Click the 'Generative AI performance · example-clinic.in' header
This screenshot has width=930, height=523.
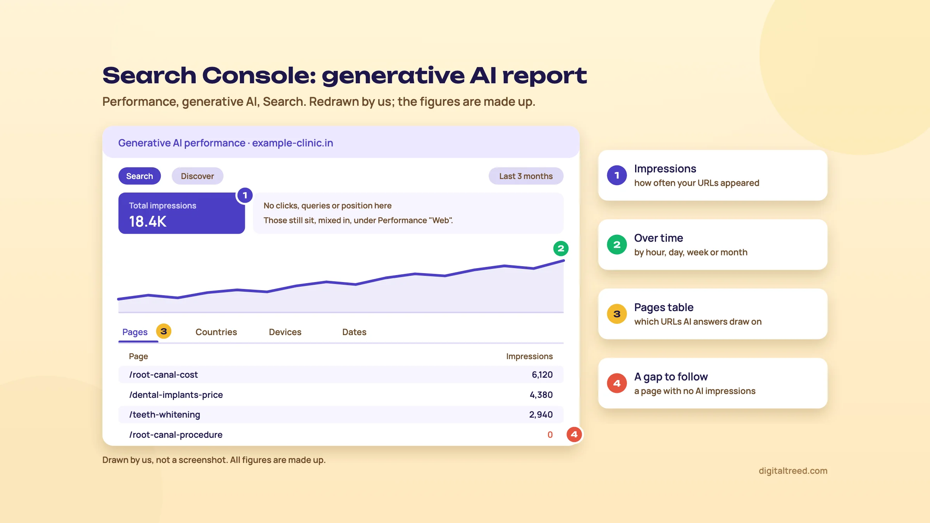click(341, 143)
